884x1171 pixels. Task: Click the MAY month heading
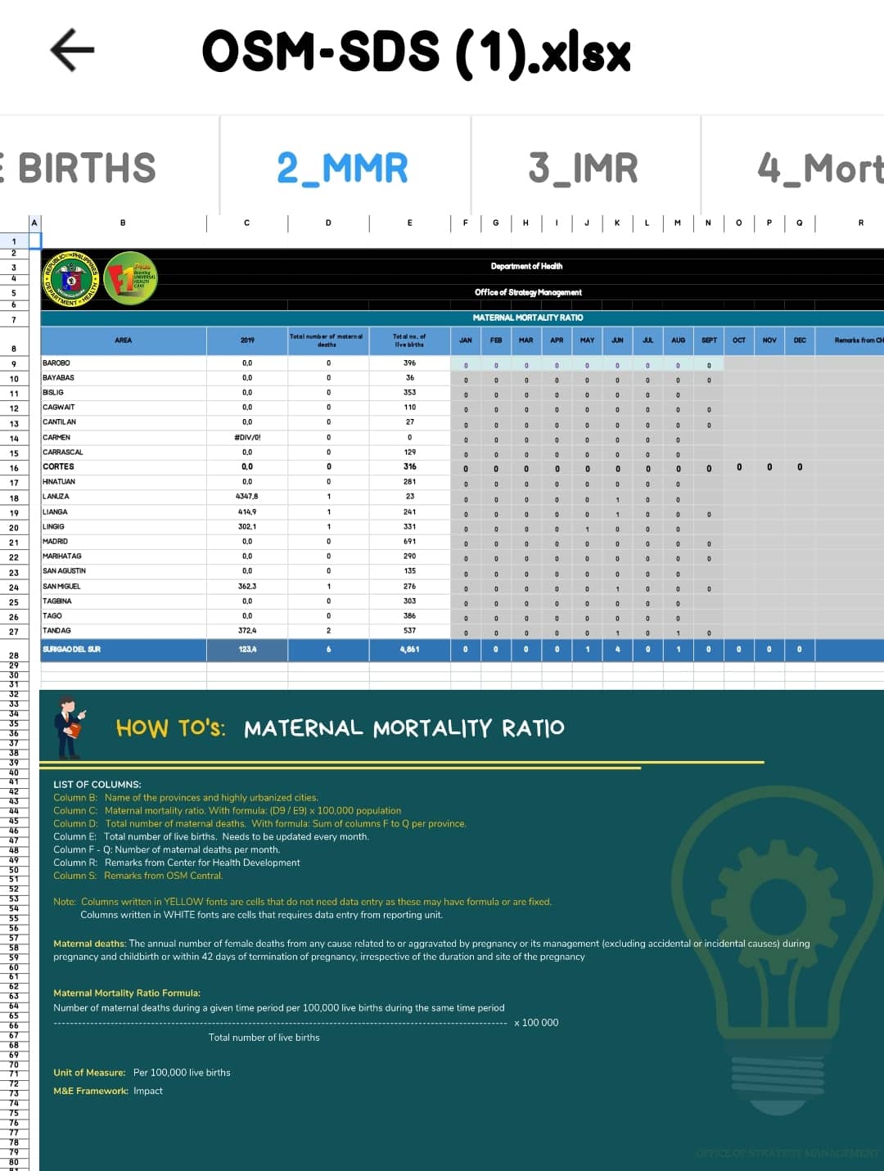(588, 340)
